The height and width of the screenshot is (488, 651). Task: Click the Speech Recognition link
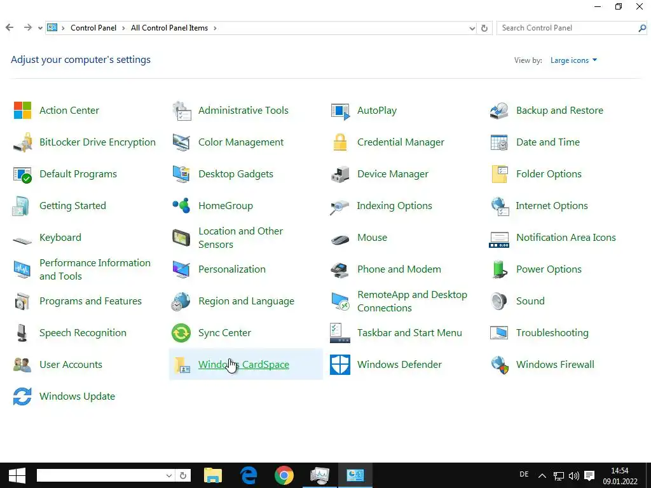[x=83, y=333]
